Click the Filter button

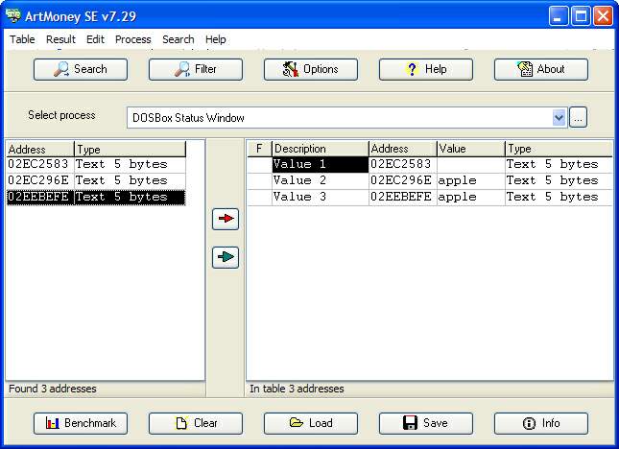click(196, 69)
